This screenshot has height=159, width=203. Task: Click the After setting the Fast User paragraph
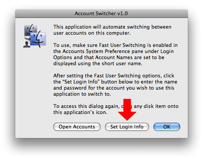[x=115, y=85]
